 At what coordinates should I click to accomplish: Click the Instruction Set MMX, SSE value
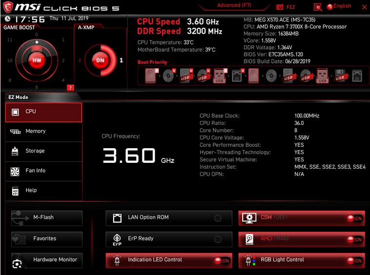click(x=330, y=167)
